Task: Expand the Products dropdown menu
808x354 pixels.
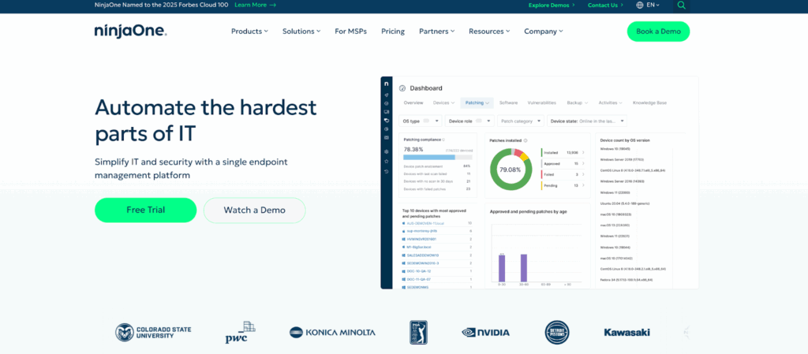Action: click(249, 32)
